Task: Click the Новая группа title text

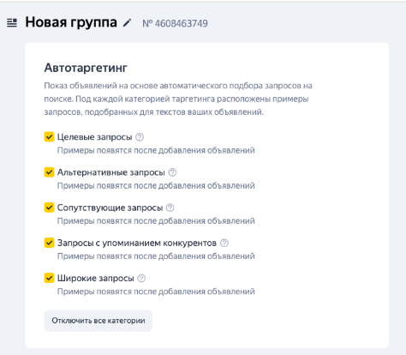Action: point(71,22)
